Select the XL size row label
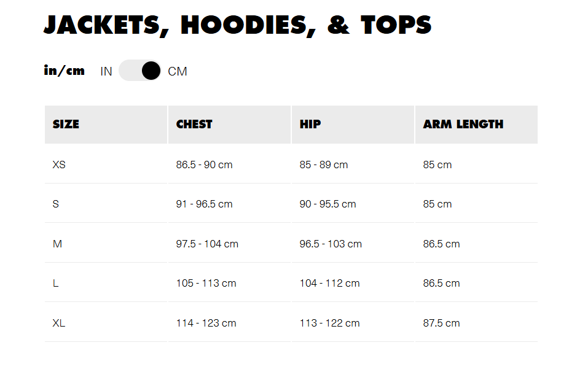 tap(59, 323)
